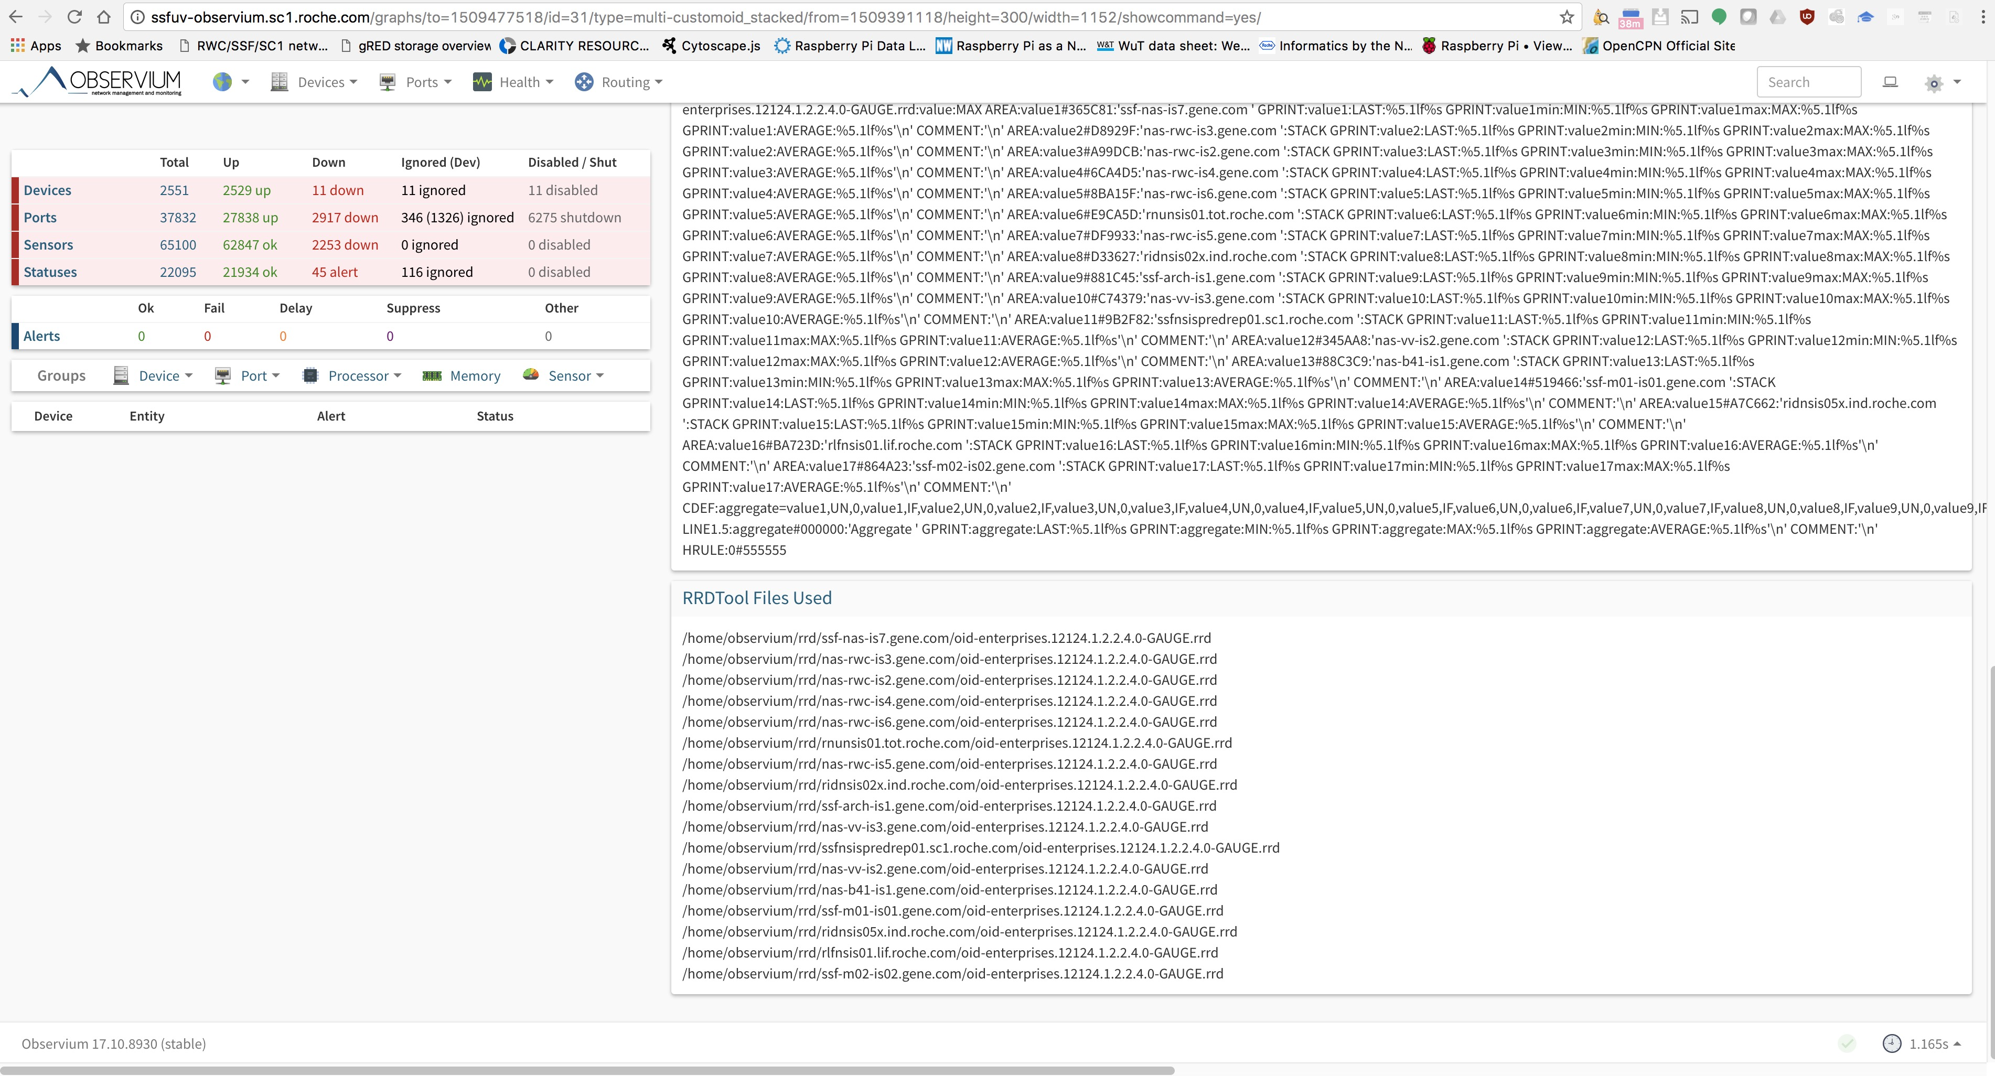Click the RRDTool Files Used heading
Image resolution: width=1995 pixels, height=1076 pixels.
(x=757, y=598)
